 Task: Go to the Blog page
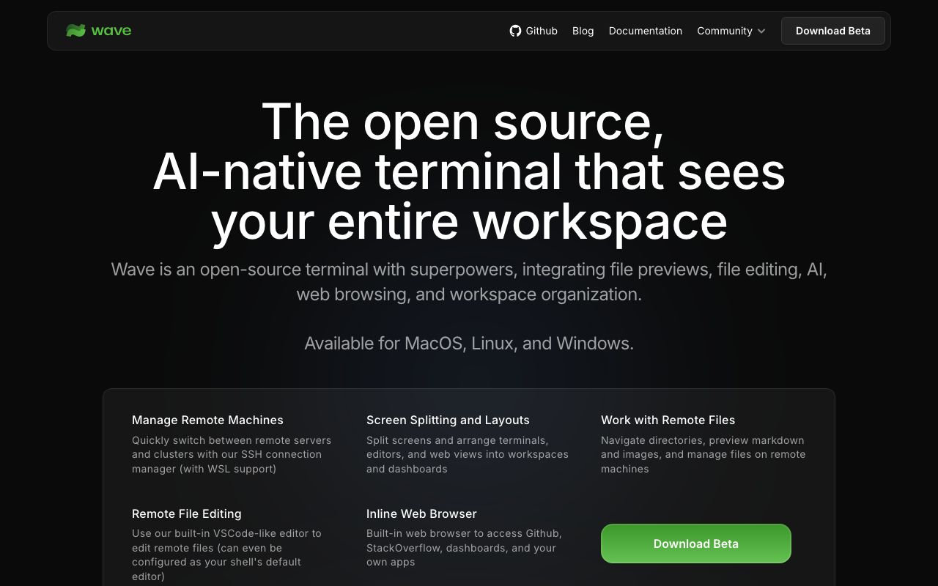point(583,31)
